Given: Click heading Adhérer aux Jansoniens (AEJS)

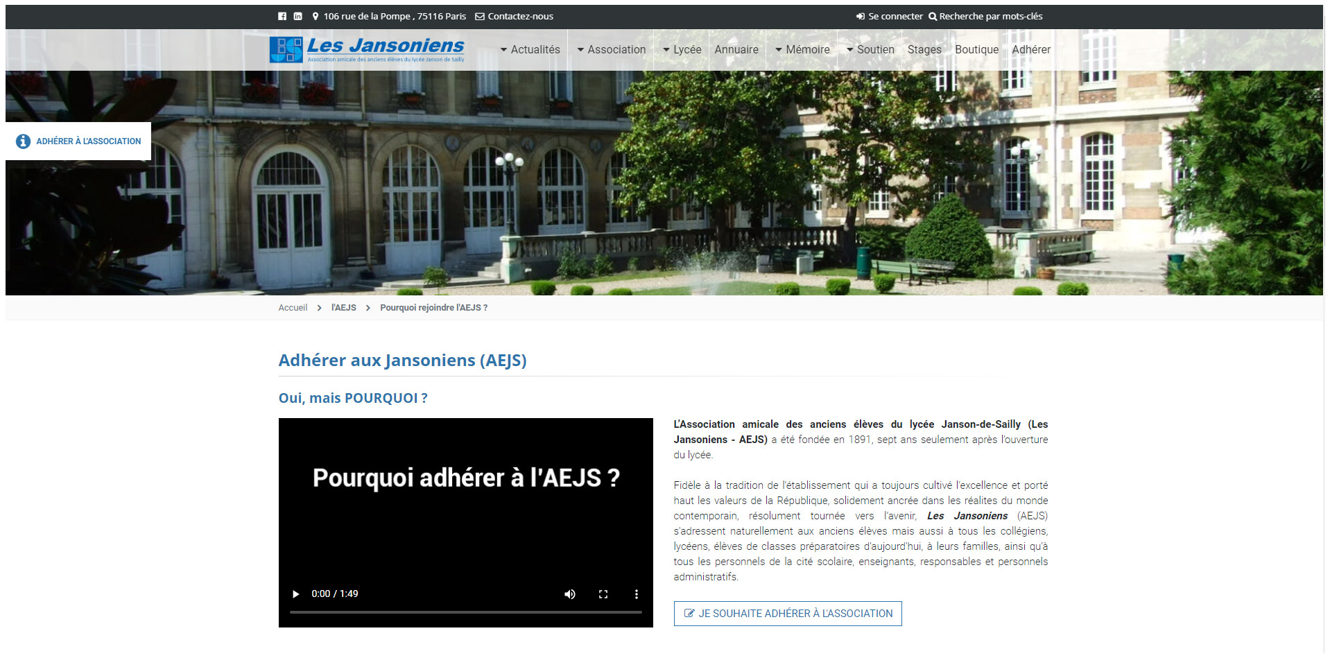Looking at the screenshot, I should click(x=402, y=361).
